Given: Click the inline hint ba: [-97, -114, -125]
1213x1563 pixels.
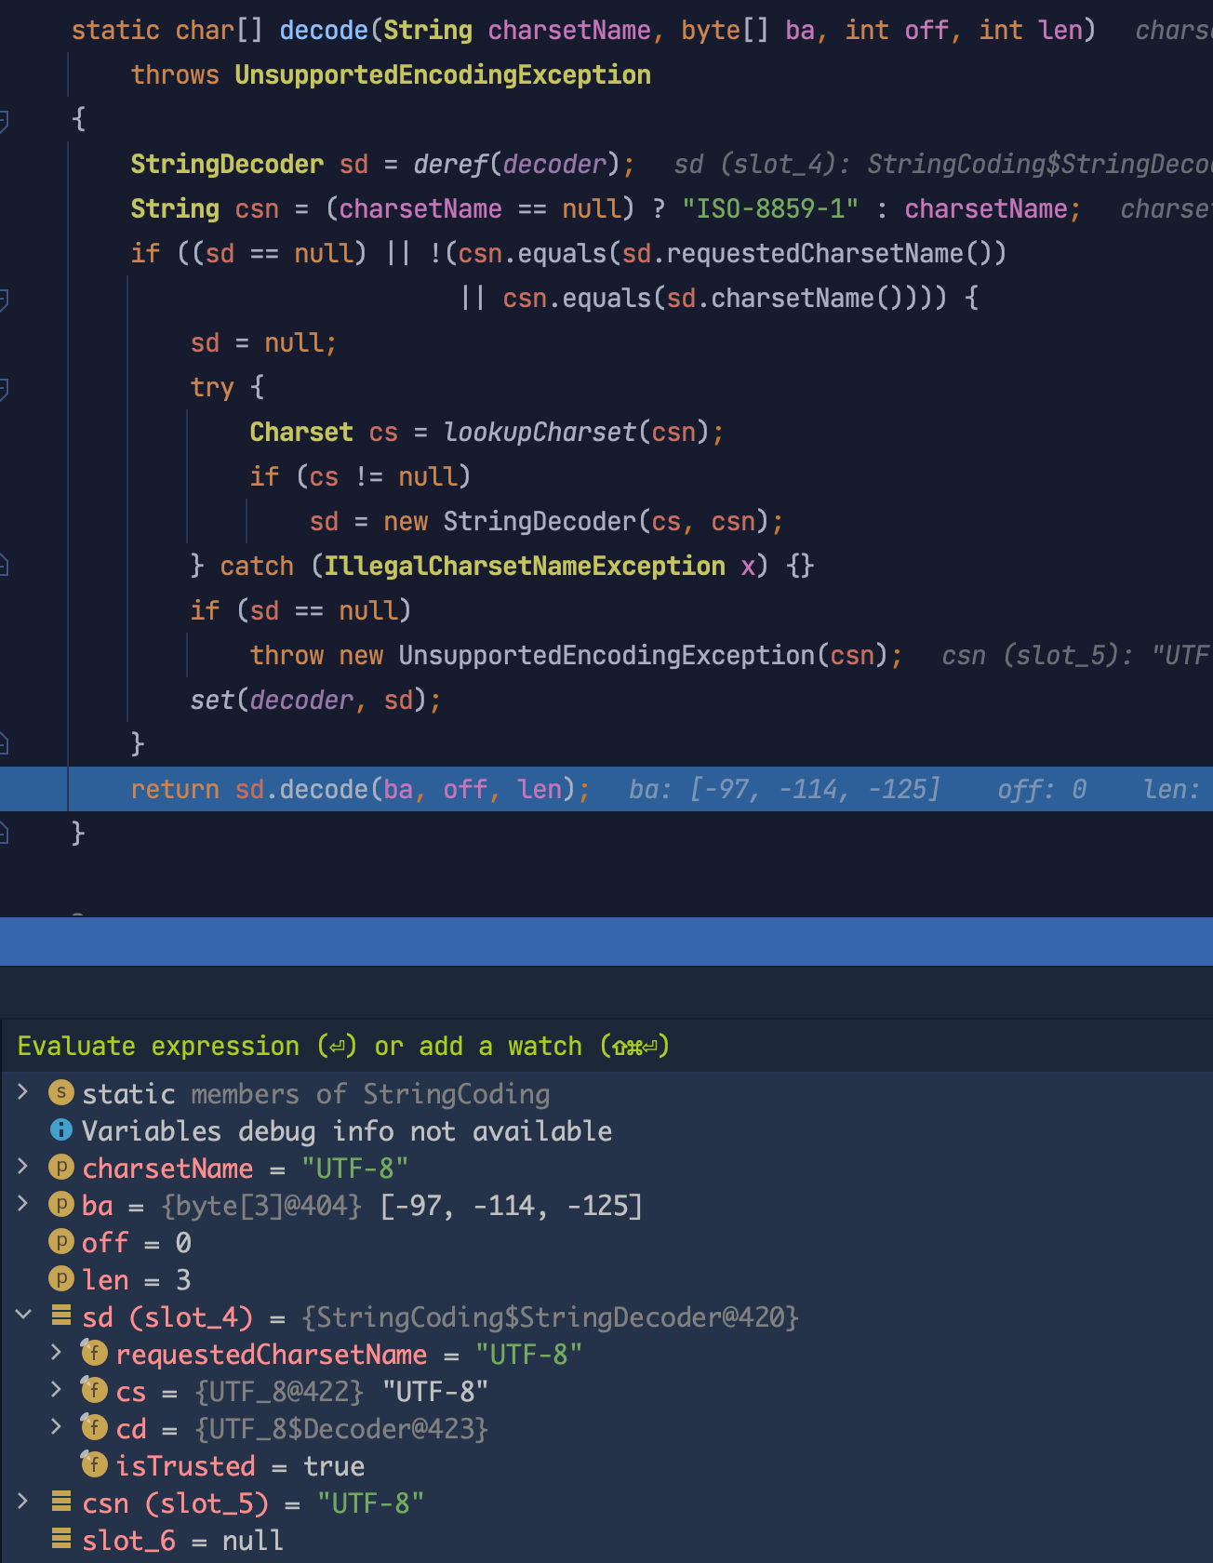Looking at the screenshot, I should click(784, 789).
